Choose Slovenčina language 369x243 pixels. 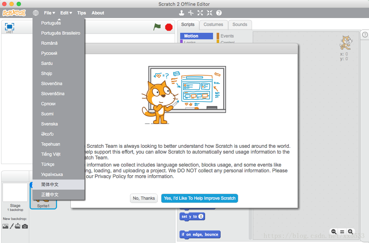[x=58, y=84]
